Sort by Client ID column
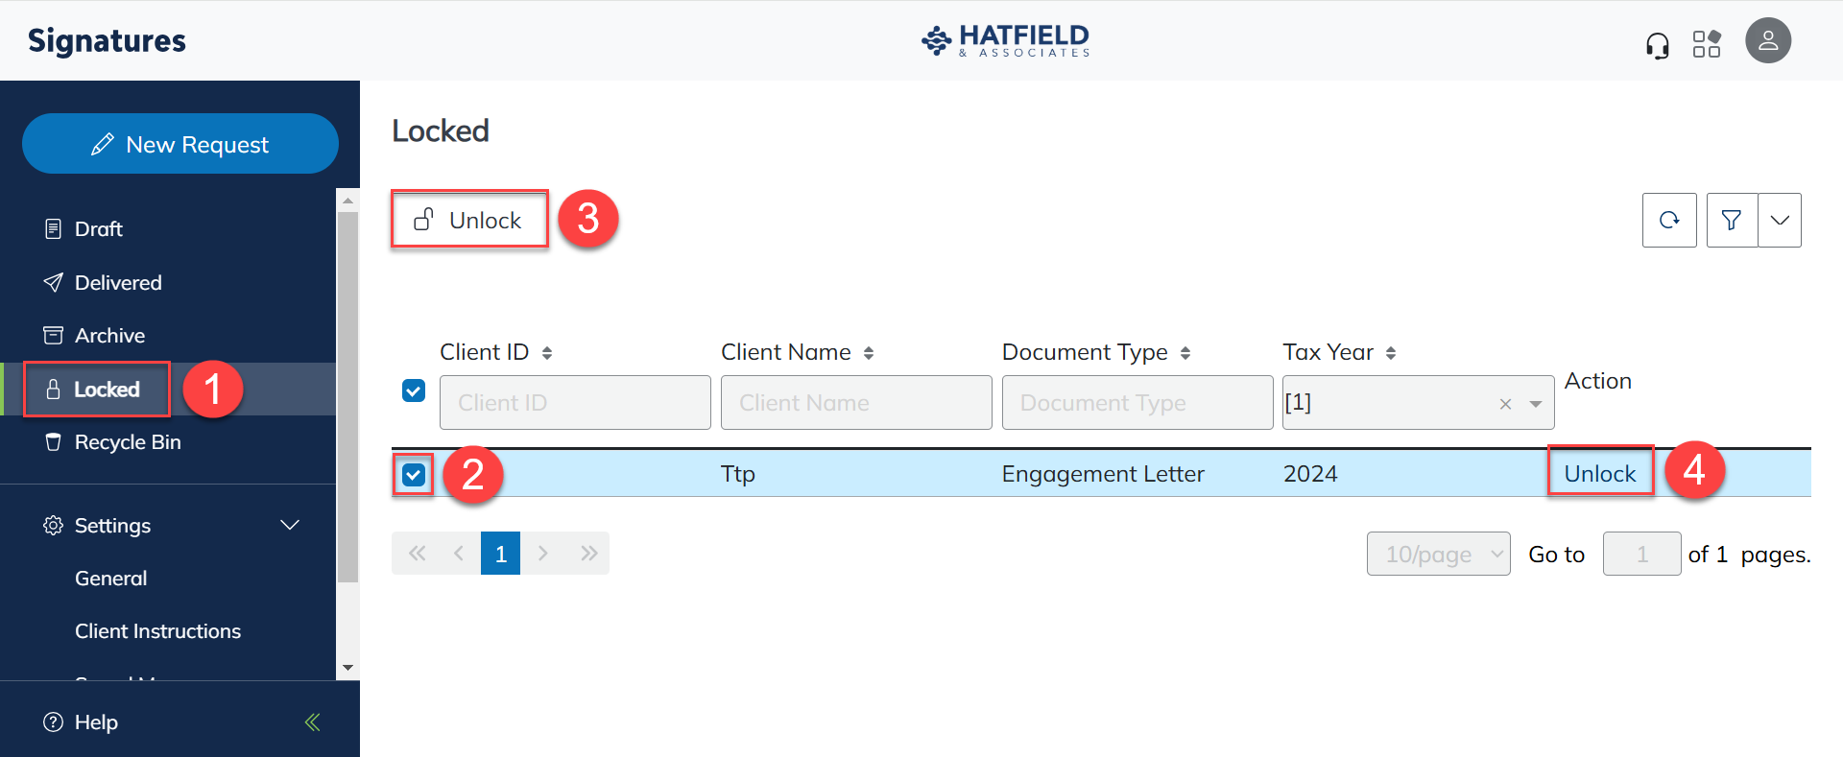Viewport: 1843px width, 757px height. point(547,353)
